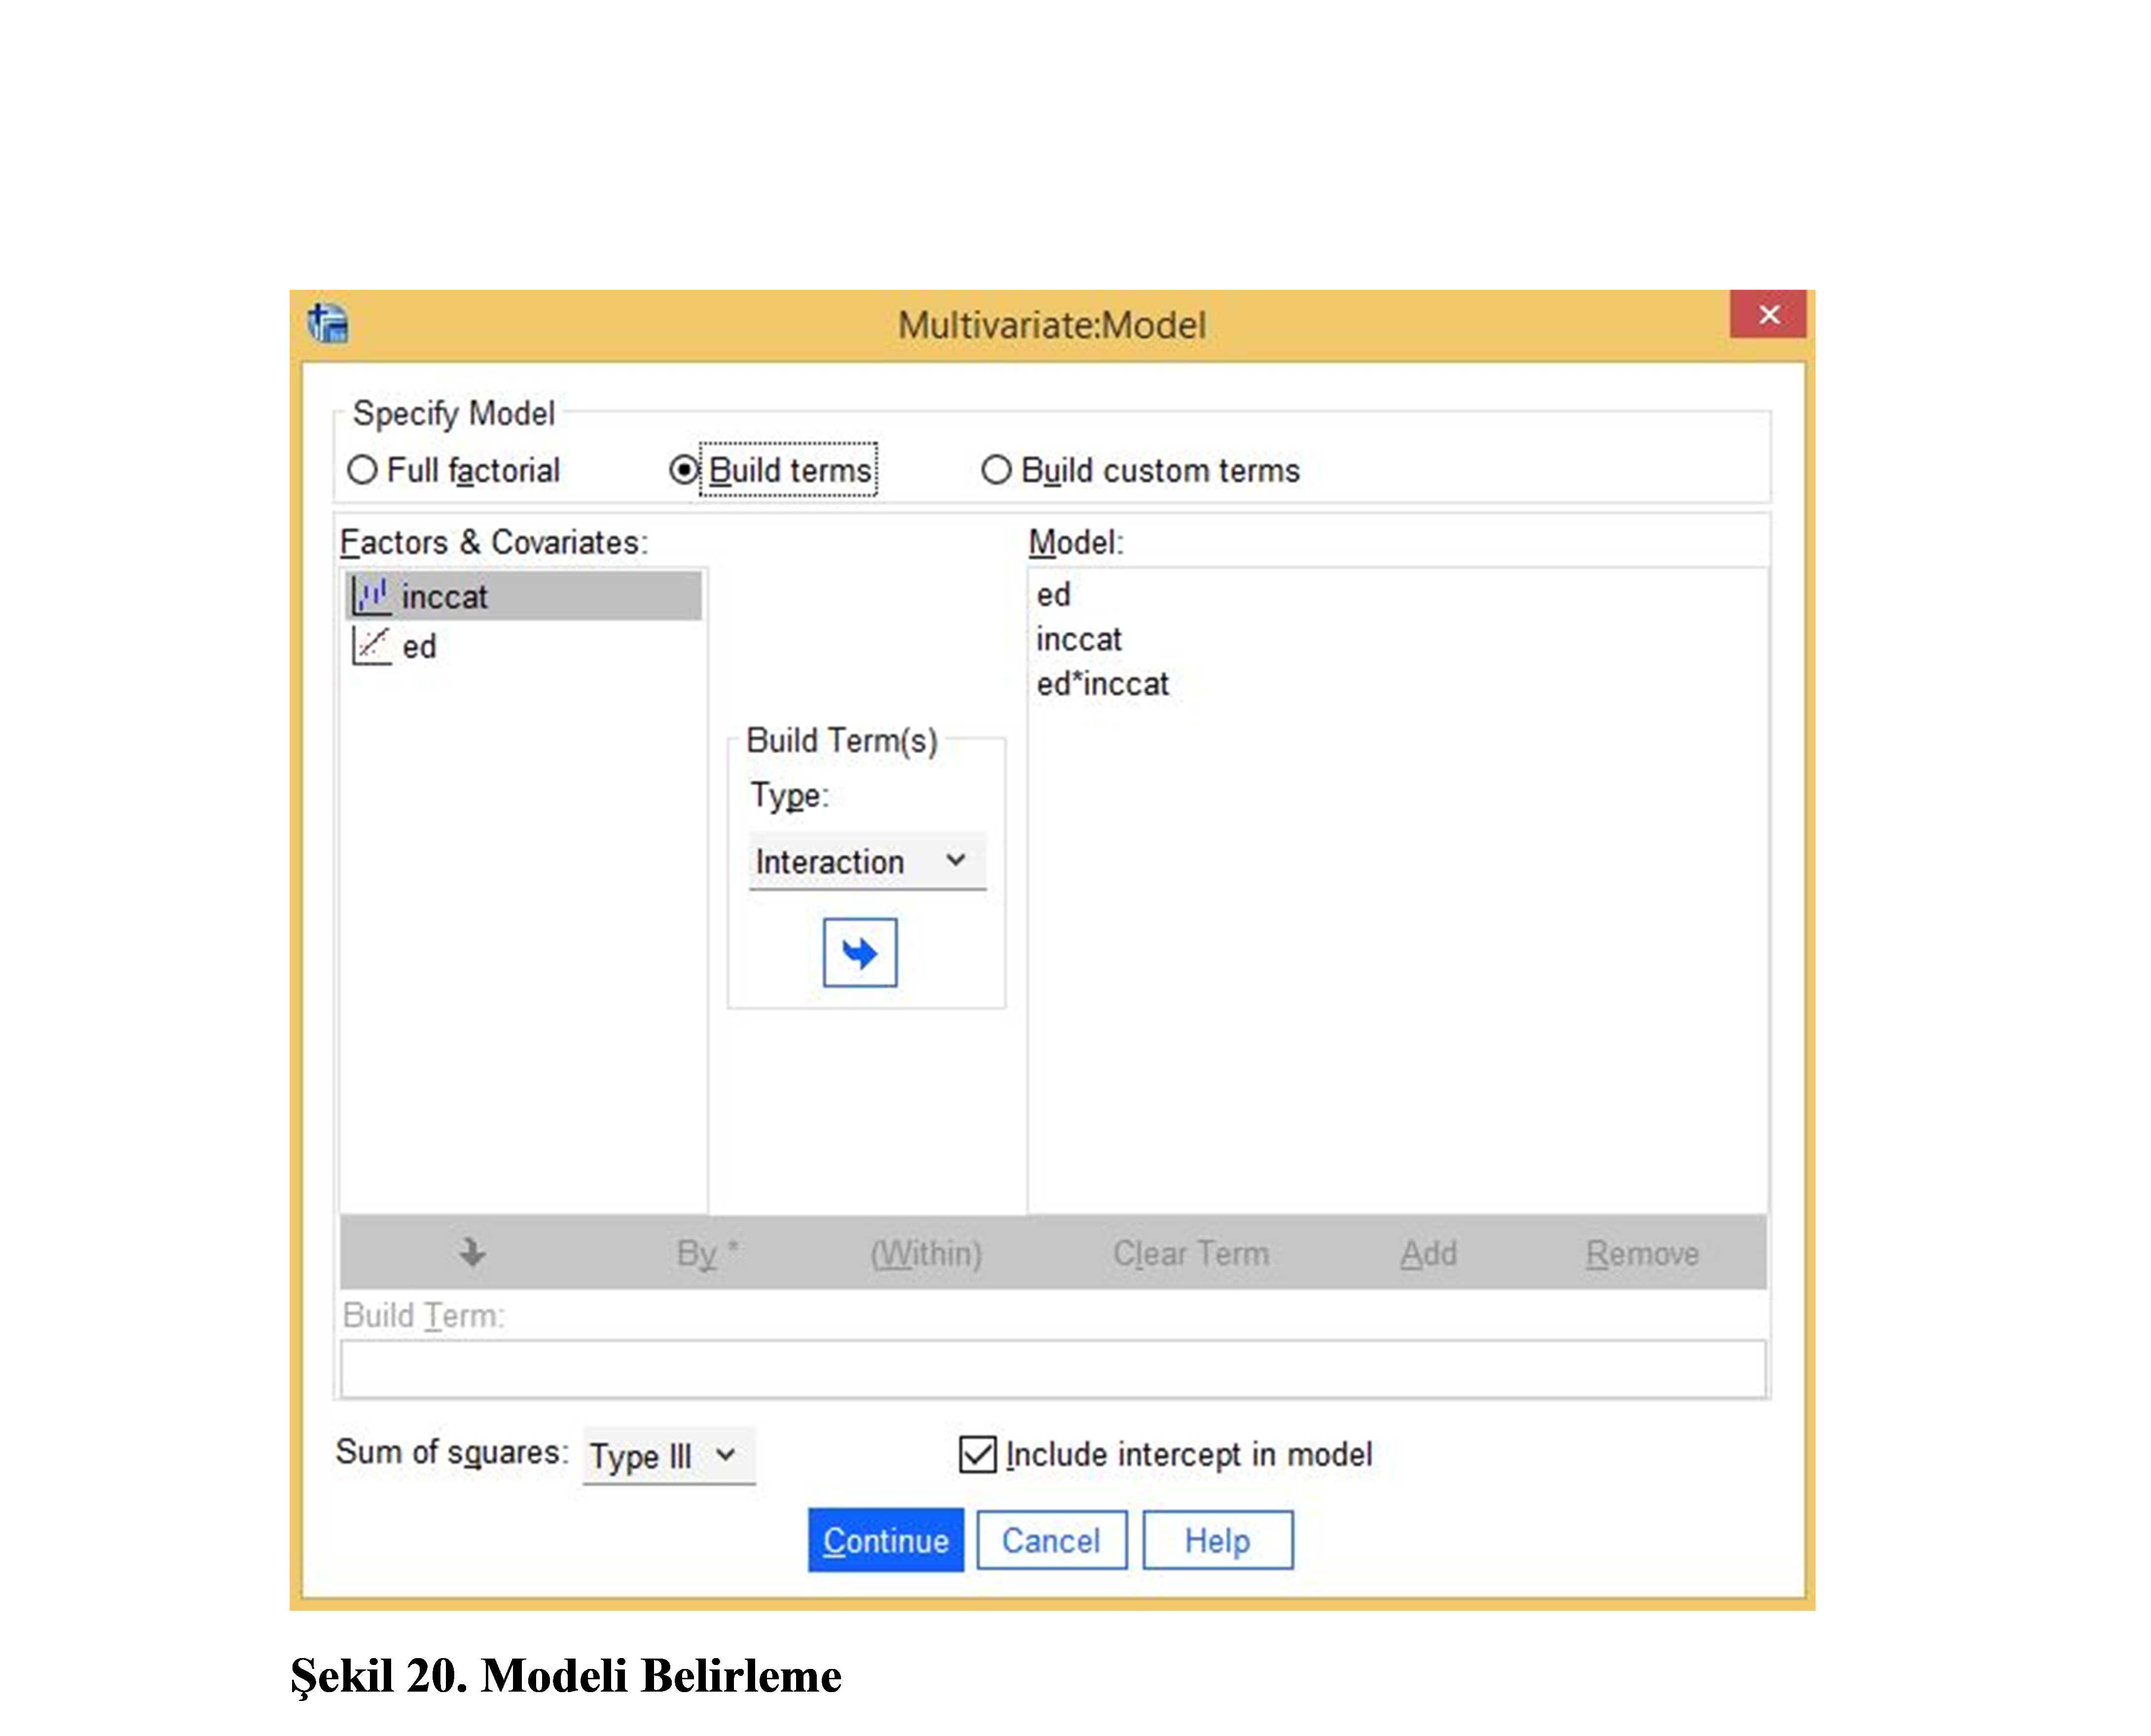Select ed in Factors & Covariates list
The image size is (2151, 1736).
tap(523, 646)
